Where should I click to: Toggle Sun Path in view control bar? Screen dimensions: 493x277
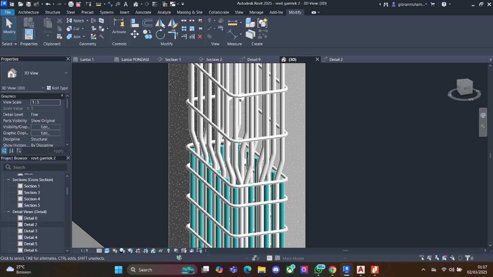tap(114, 250)
